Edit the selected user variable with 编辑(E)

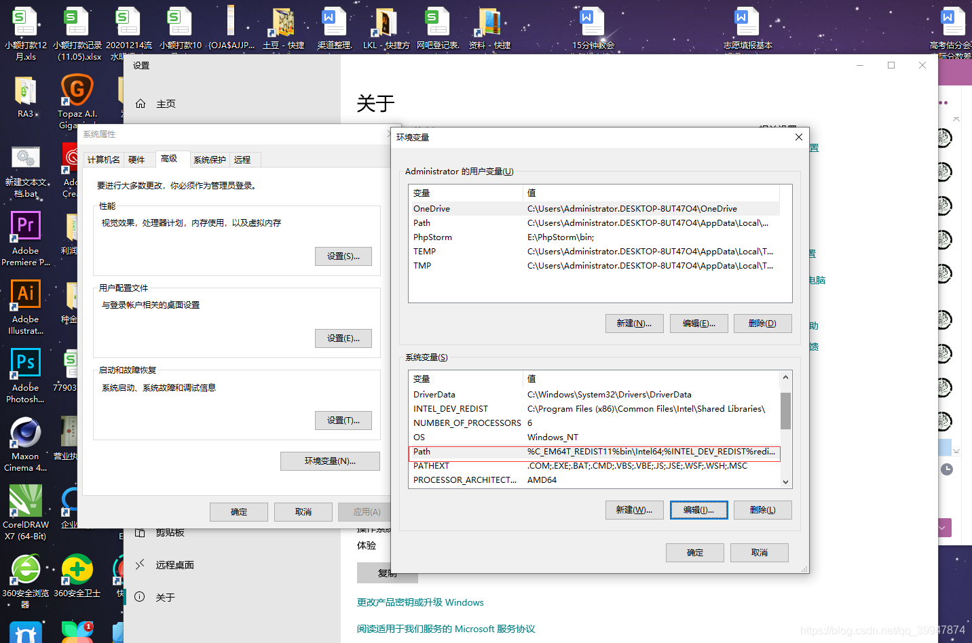(699, 324)
